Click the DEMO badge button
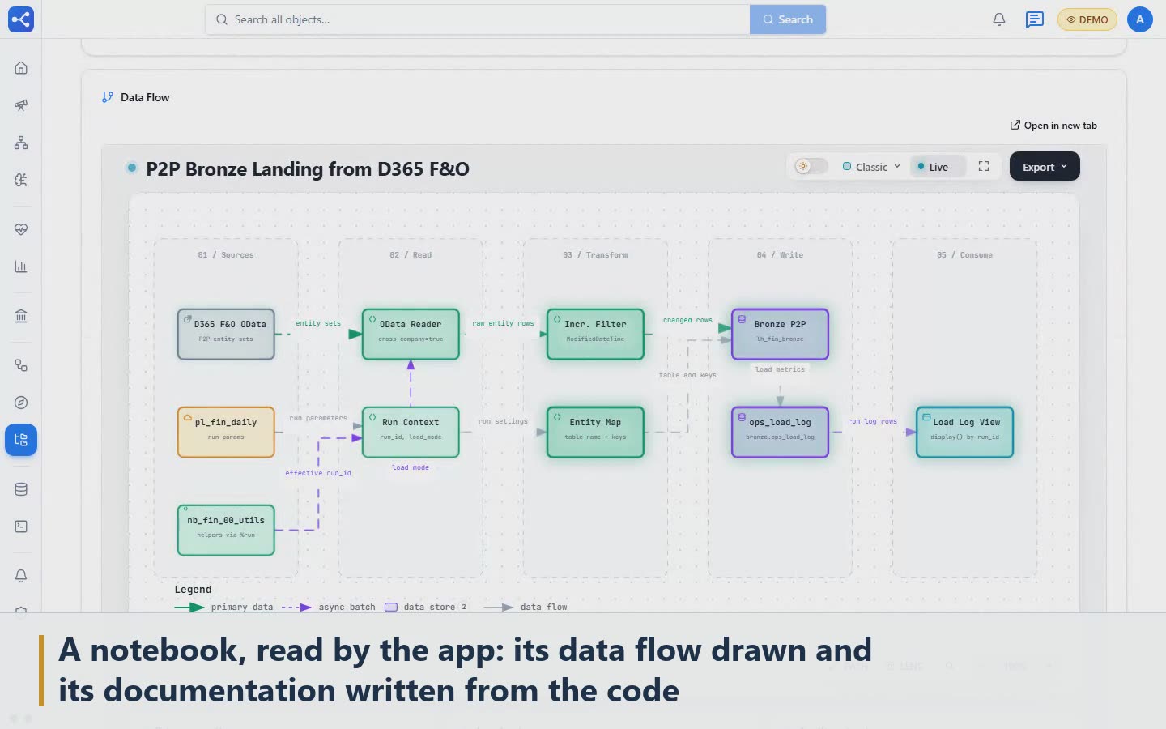This screenshot has height=729, width=1166. click(1087, 19)
